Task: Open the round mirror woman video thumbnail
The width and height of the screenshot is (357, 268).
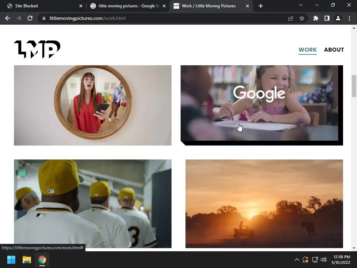Action: 93,105
